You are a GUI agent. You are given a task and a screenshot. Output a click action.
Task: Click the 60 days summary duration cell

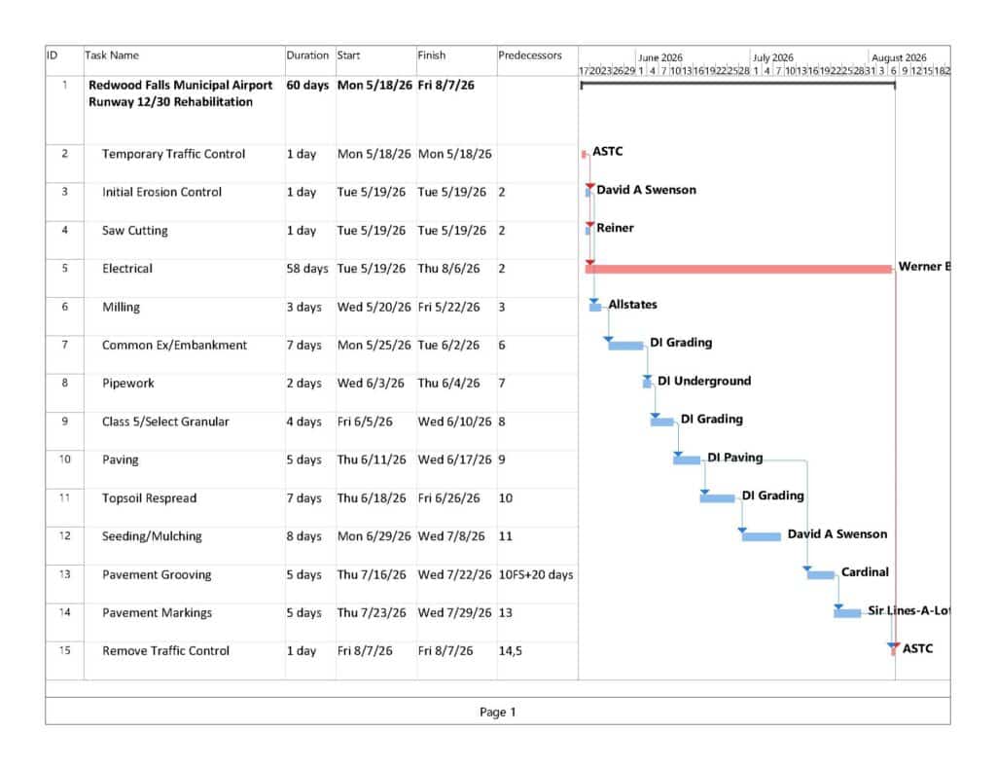(307, 86)
